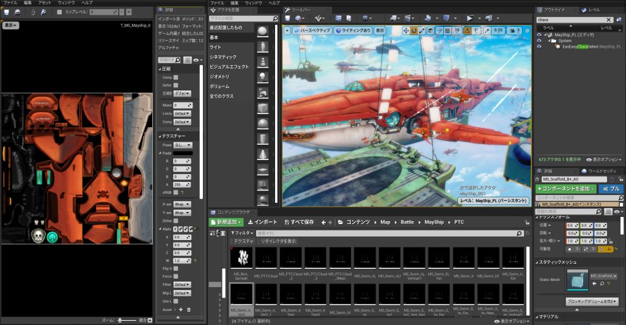
Task: Open the Settings toolbar icon
Action: pos(365,18)
